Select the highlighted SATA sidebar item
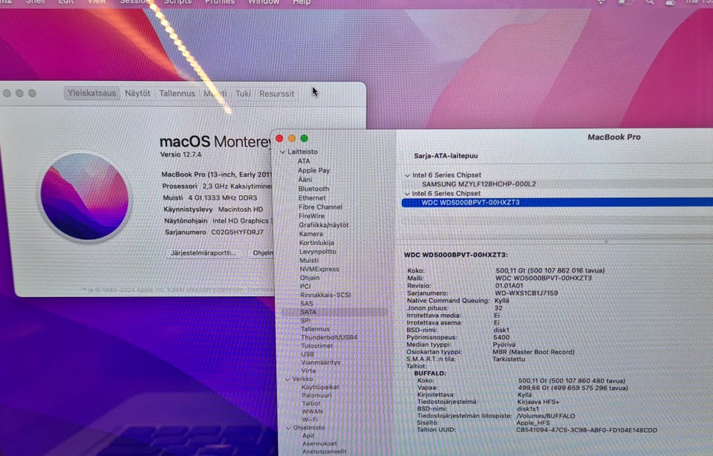 pyautogui.click(x=335, y=313)
